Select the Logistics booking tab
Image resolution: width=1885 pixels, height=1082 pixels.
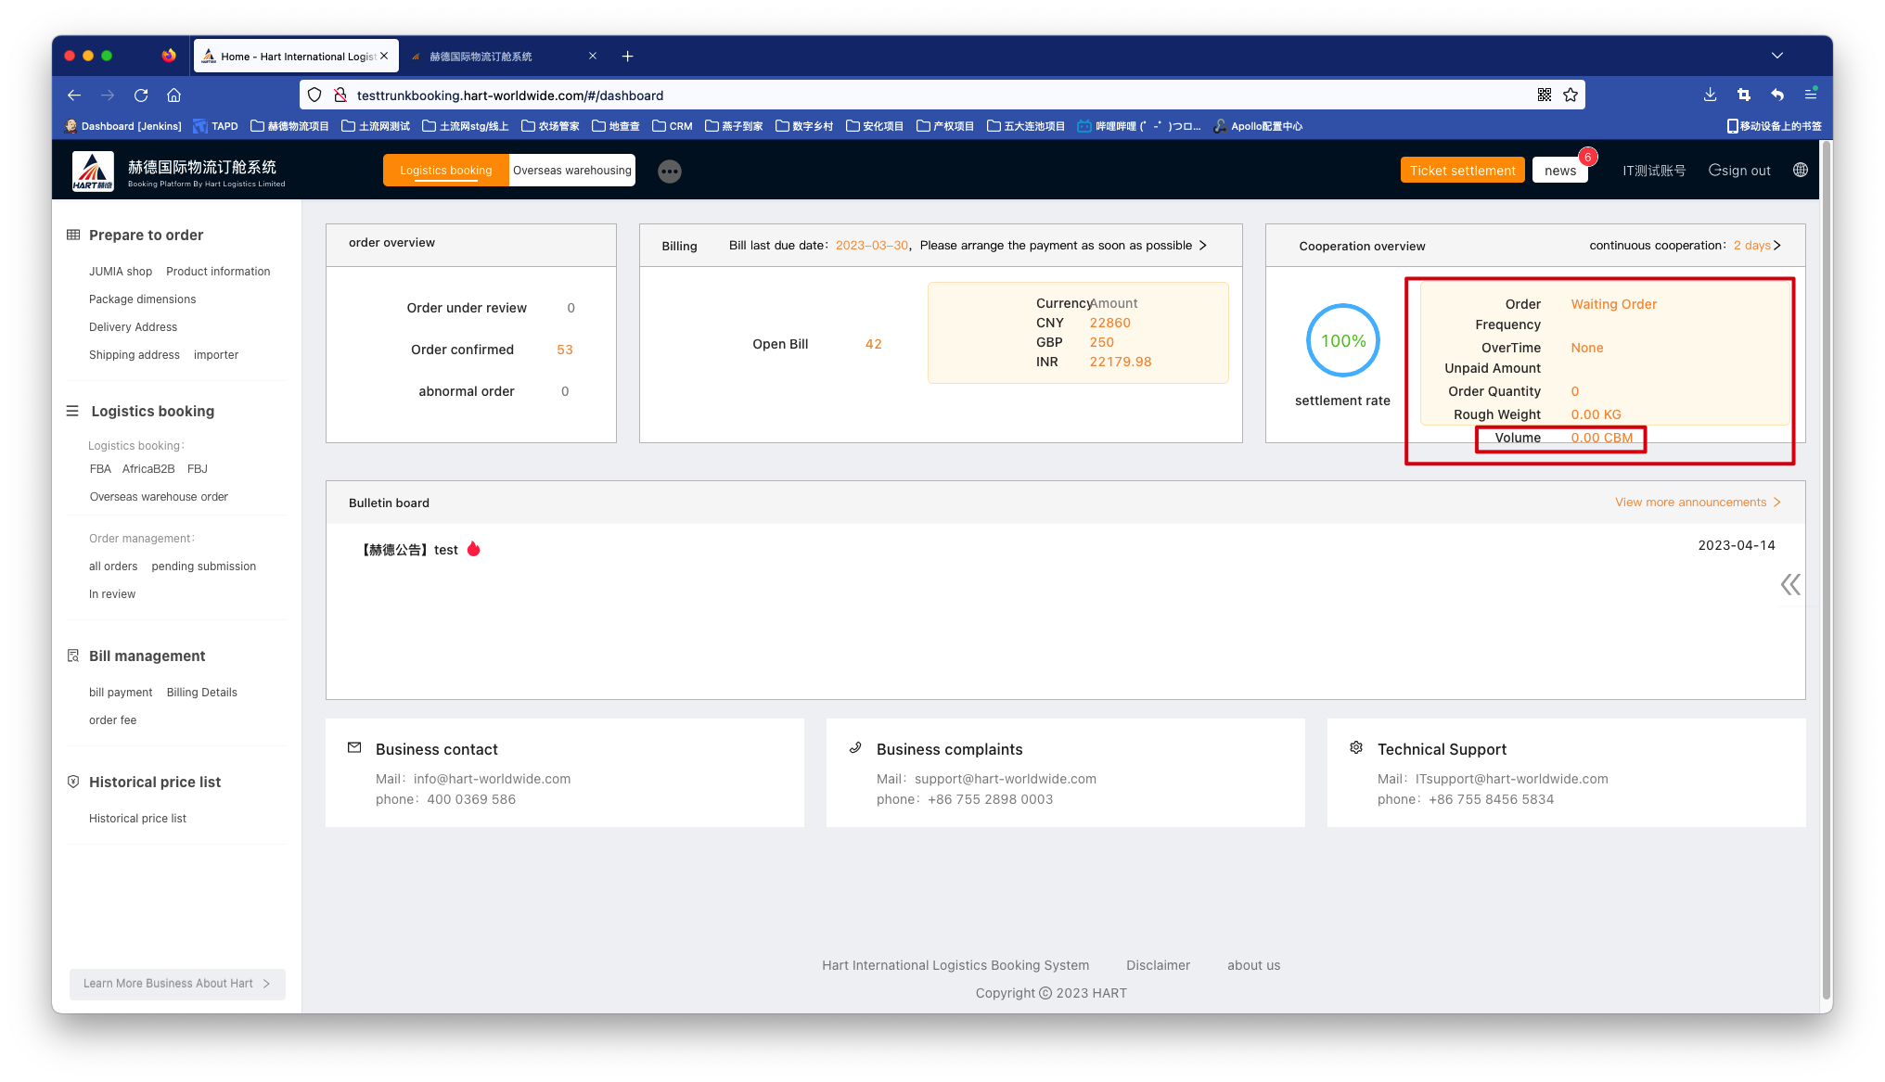[x=446, y=171]
